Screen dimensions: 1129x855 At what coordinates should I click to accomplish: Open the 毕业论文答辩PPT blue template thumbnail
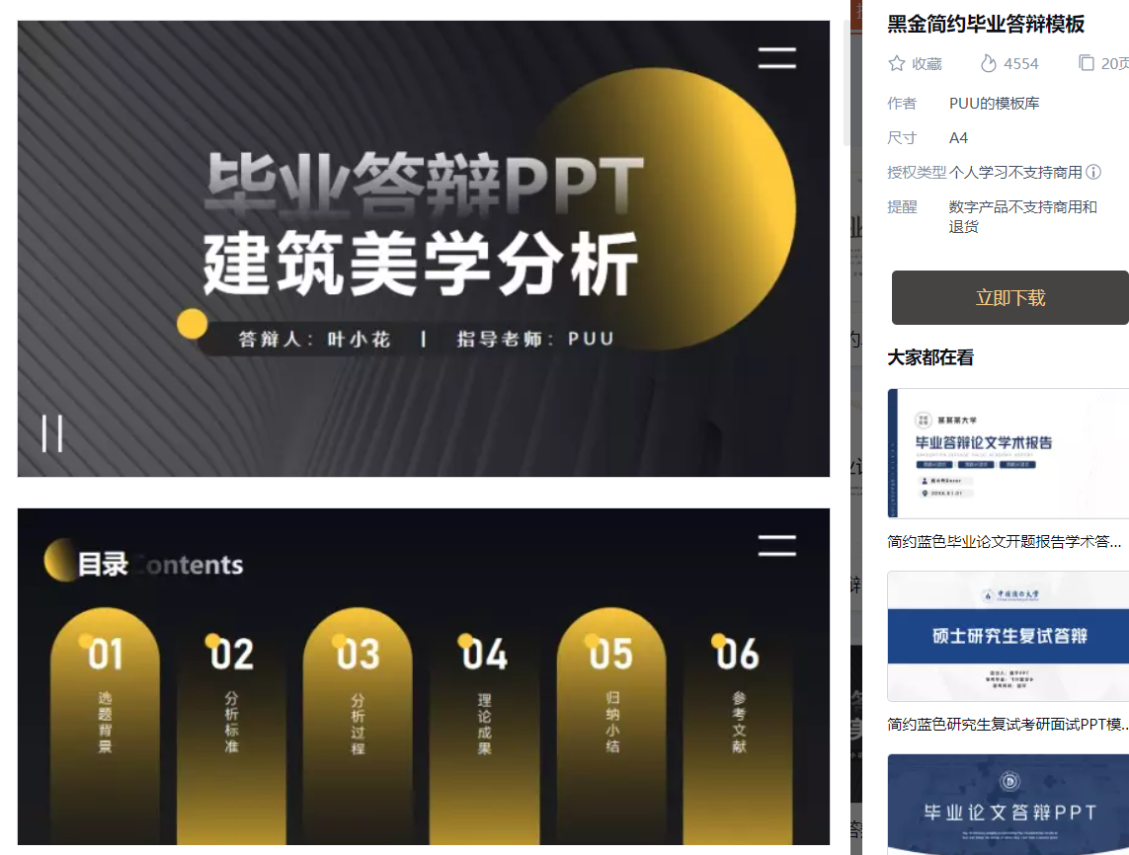1008,805
